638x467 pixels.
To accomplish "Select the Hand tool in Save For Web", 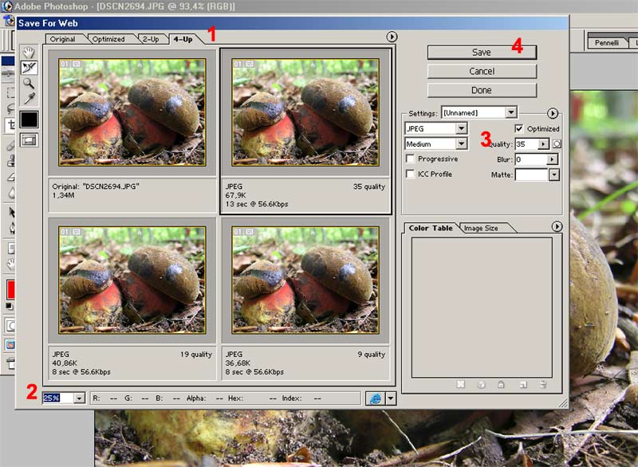I will point(29,53).
